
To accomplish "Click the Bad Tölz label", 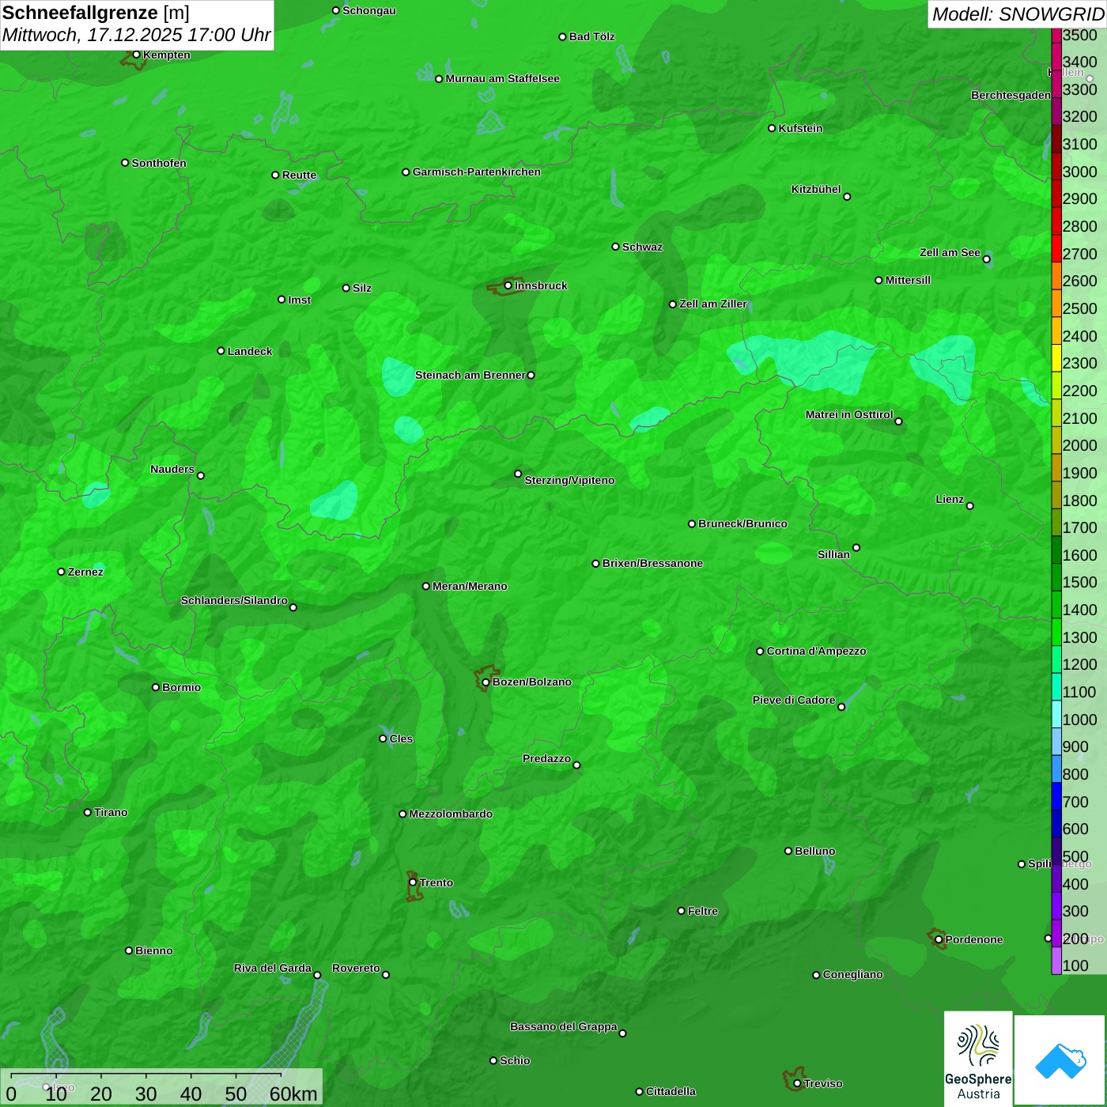I will [x=591, y=36].
